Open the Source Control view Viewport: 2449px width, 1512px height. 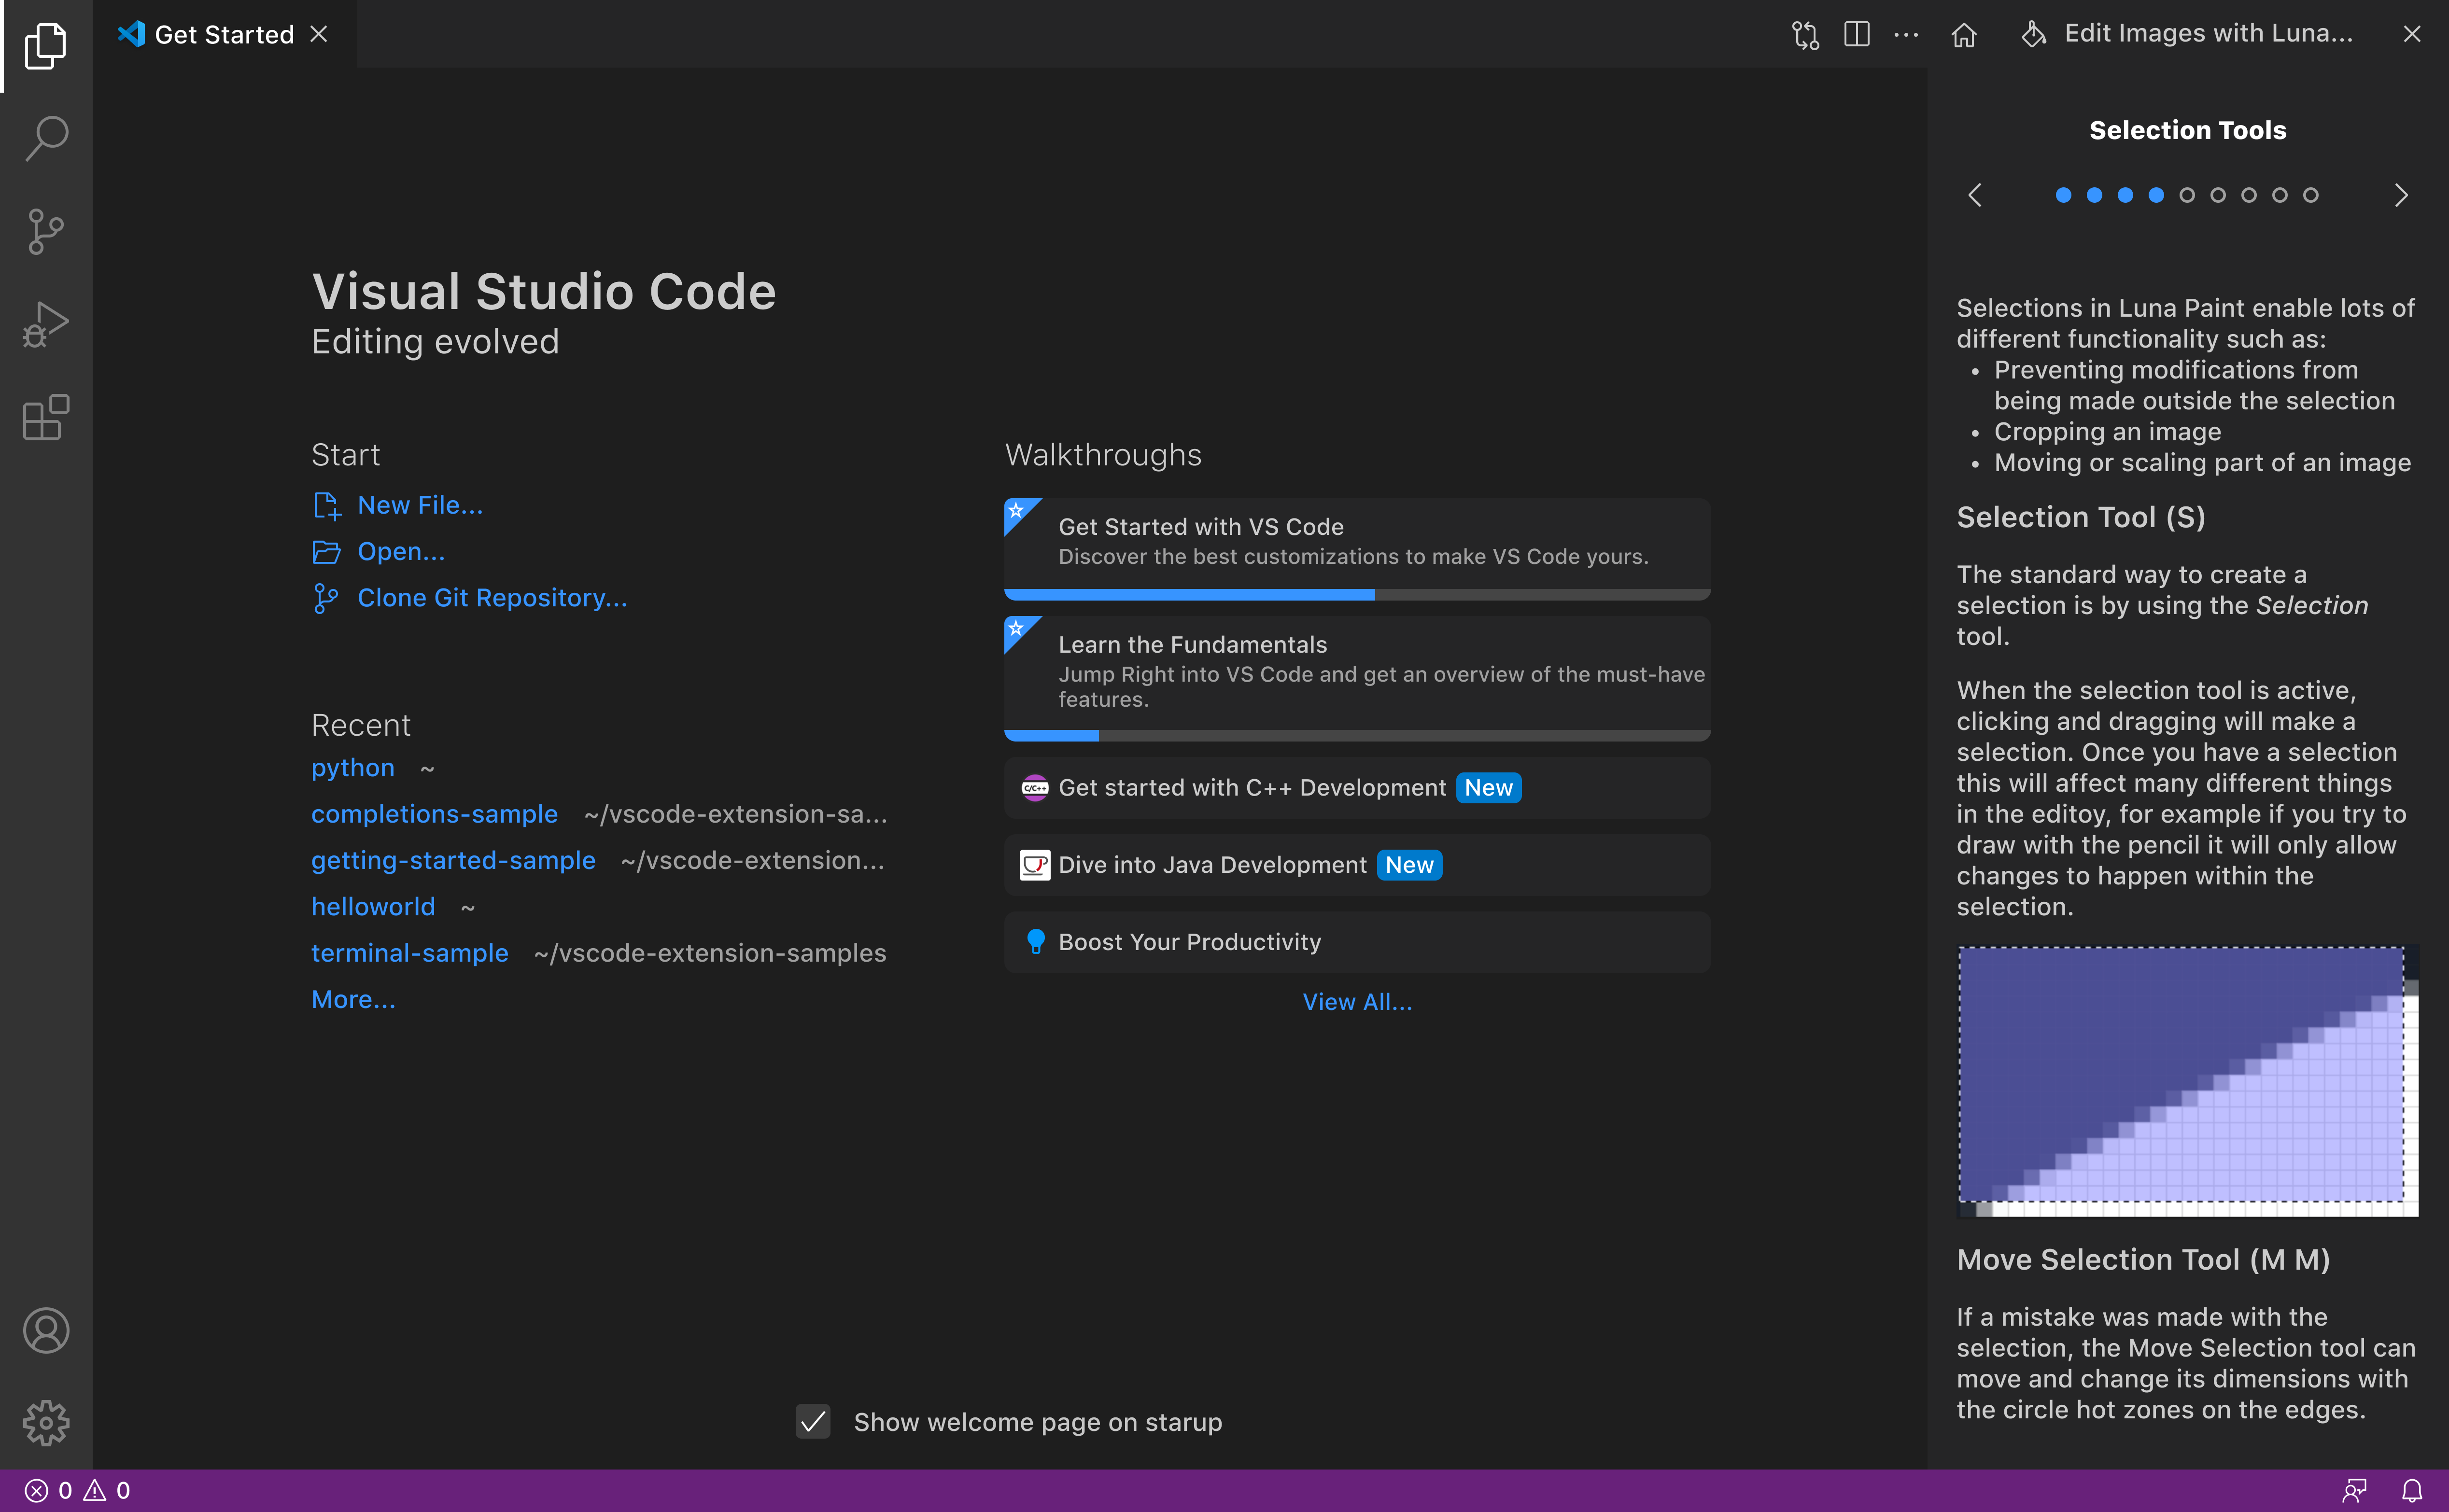(x=45, y=231)
